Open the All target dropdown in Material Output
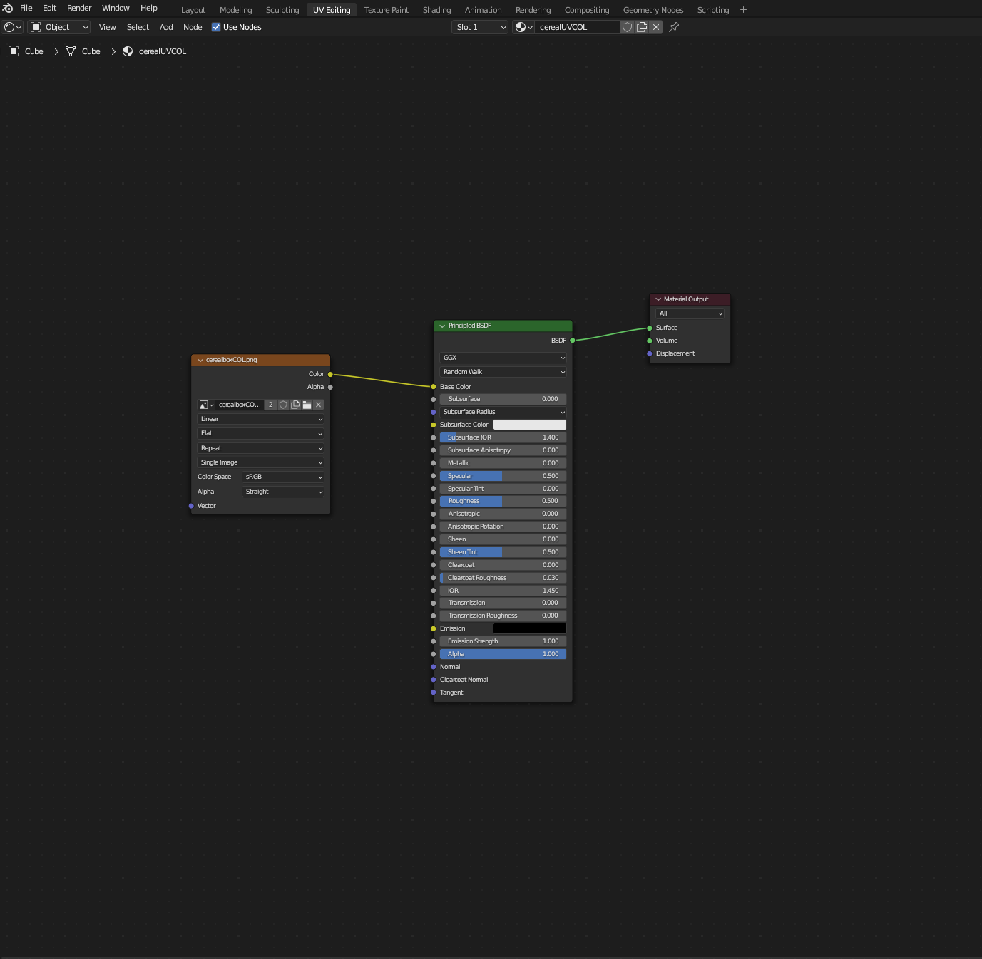The width and height of the screenshot is (982, 959). 690,313
